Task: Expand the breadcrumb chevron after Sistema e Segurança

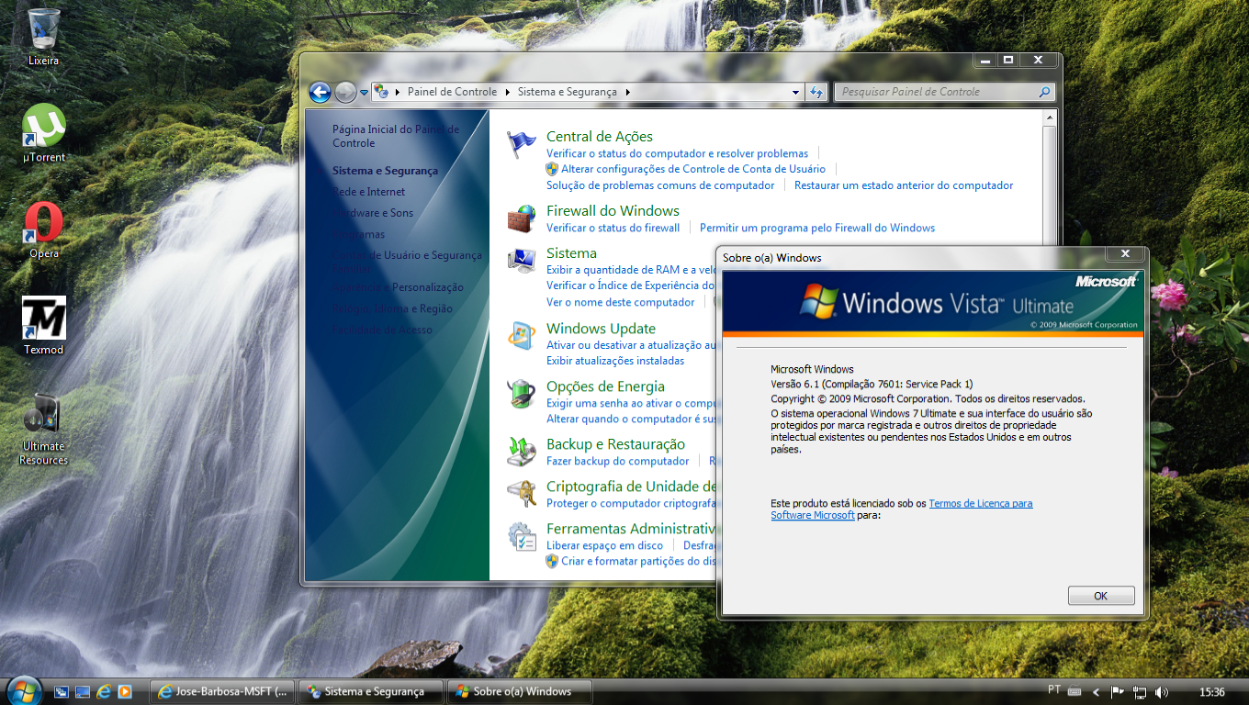Action: pyautogui.click(x=628, y=92)
